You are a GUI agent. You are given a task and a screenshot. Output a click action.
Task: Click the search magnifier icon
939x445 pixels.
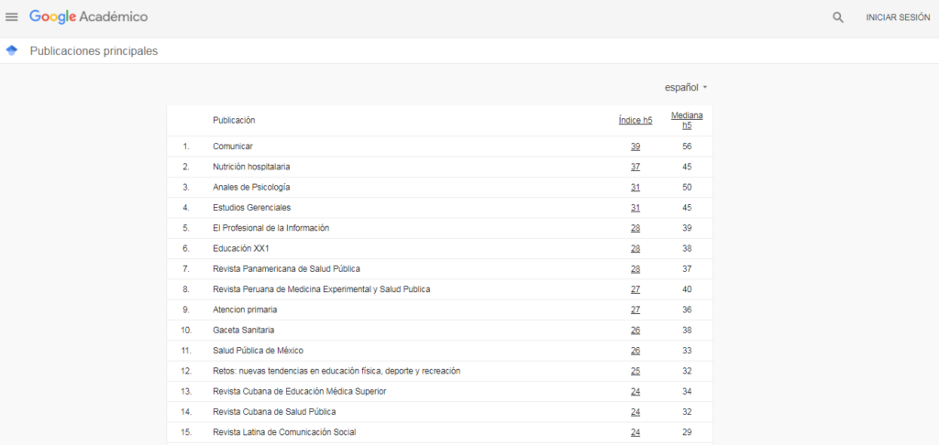click(838, 17)
